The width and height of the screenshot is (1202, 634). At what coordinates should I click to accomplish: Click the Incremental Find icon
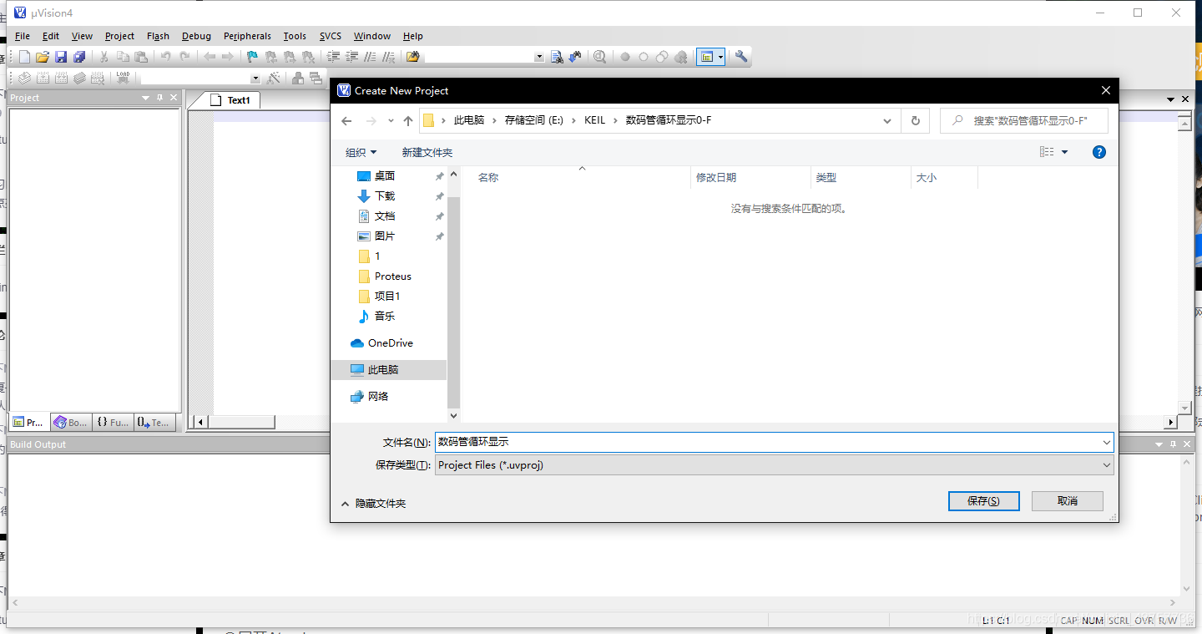pos(574,57)
